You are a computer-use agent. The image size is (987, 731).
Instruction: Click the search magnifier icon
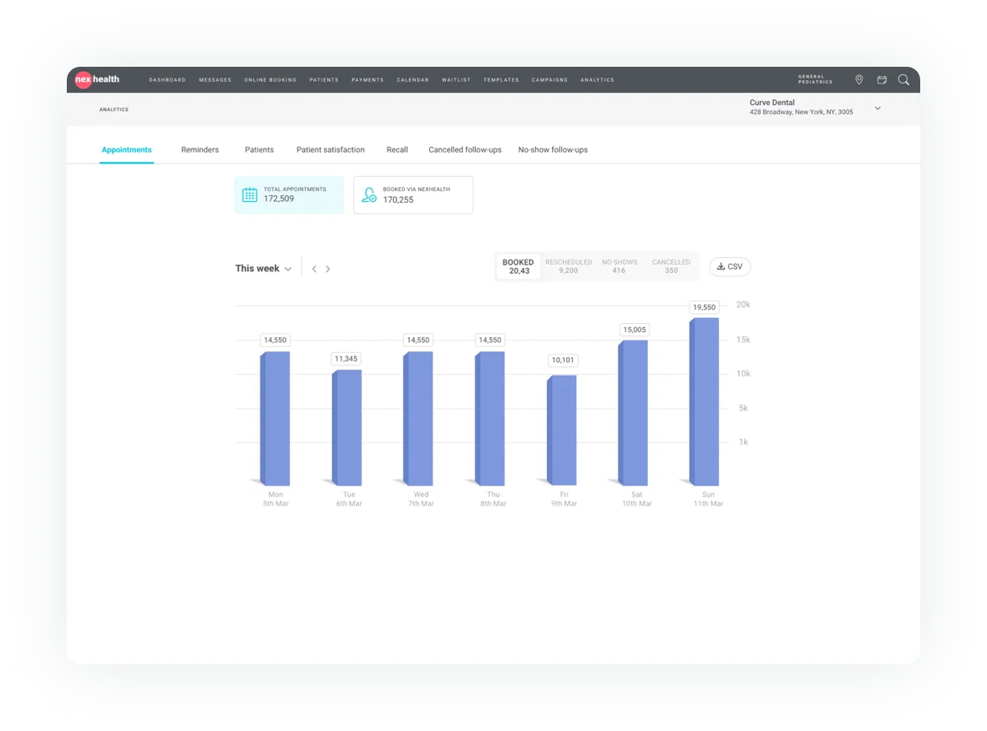click(903, 80)
